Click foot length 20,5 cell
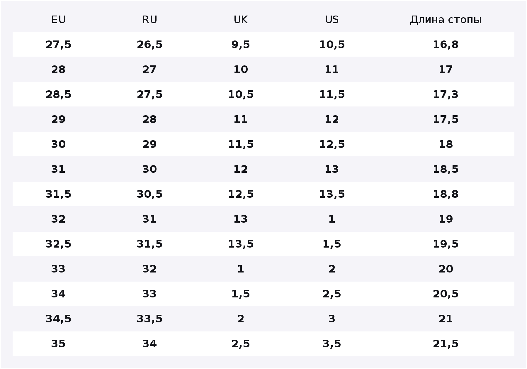Image resolution: width=527 pixels, height=369 pixels. (446, 294)
